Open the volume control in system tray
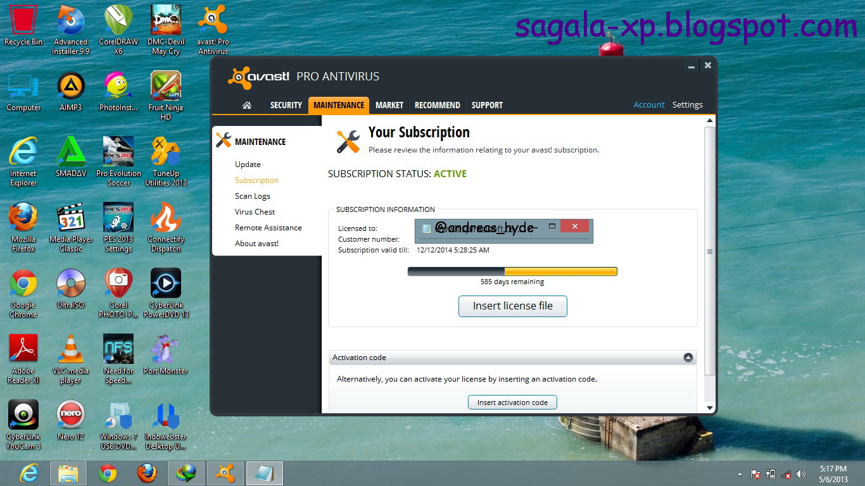This screenshot has height=486, width=865. (x=801, y=474)
